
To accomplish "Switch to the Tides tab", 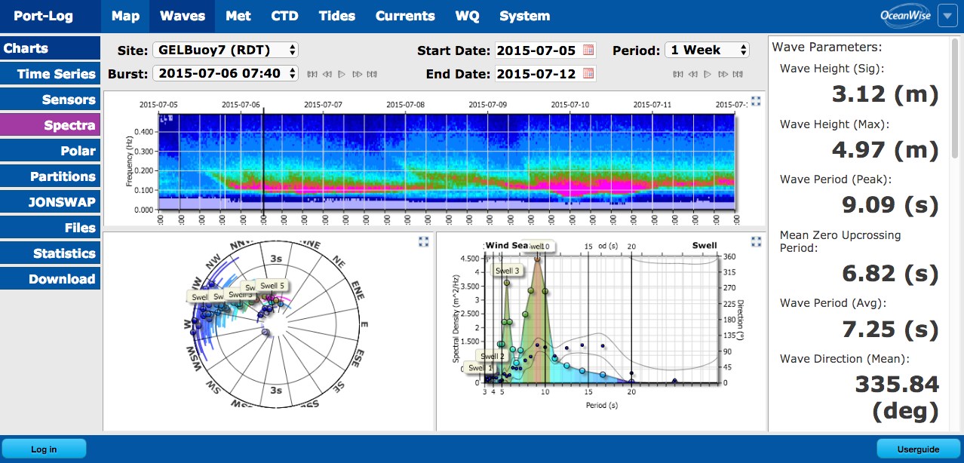I will point(337,16).
